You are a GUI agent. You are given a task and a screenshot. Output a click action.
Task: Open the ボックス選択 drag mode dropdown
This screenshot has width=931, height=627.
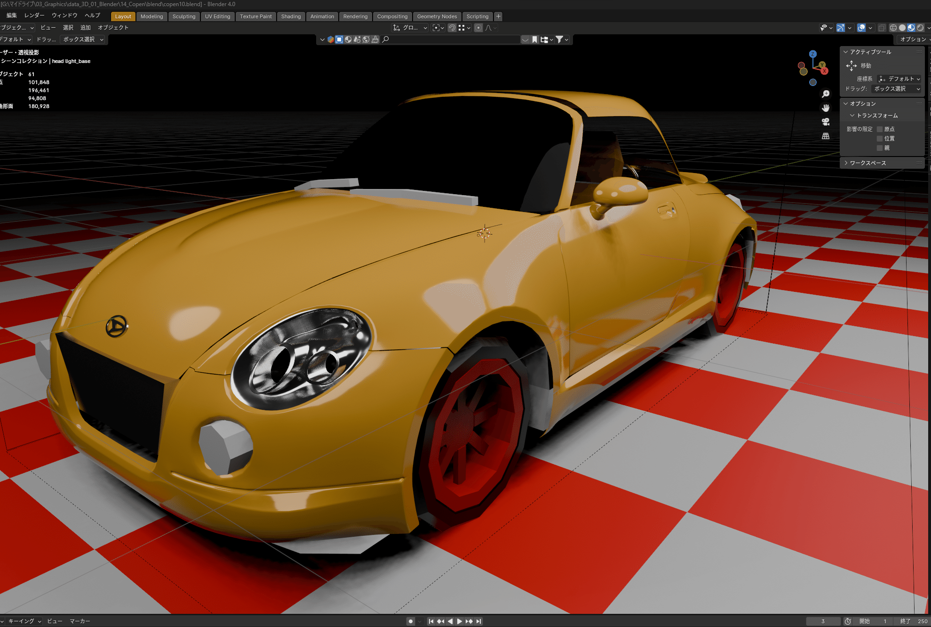(x=896, y=89)
